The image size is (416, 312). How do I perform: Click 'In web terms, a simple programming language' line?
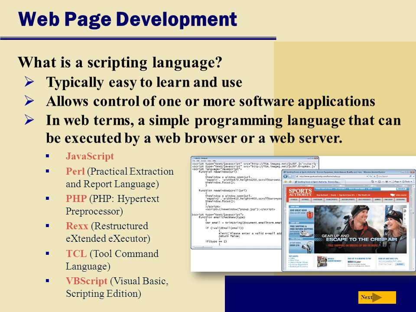tap(224, 120)
